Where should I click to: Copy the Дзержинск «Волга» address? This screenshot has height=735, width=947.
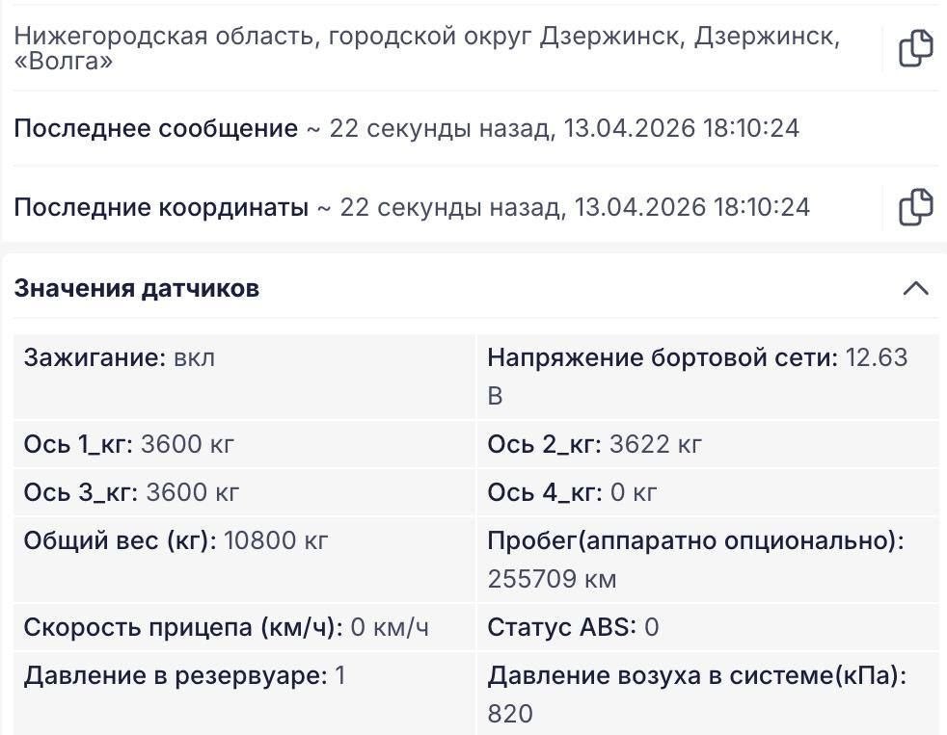pyautogui.click(x=915, y=48)
